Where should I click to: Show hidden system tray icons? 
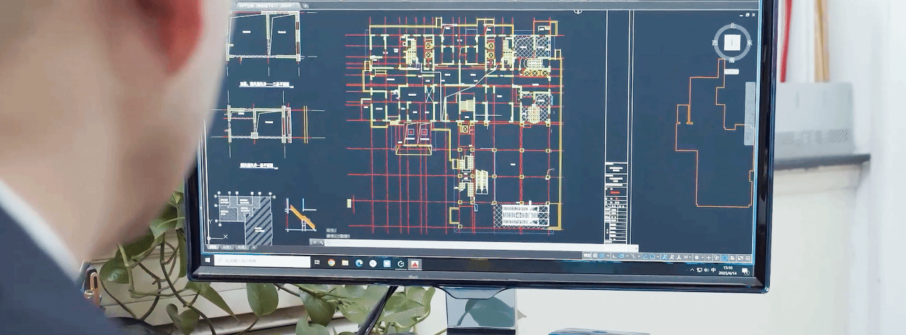point(692,270)
